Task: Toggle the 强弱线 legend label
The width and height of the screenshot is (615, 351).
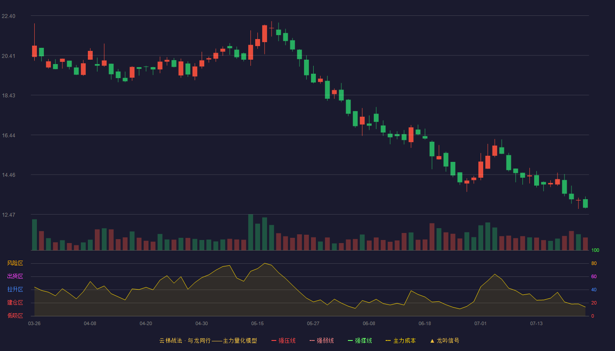Action: pyautogui.click(x=326, y=340)
